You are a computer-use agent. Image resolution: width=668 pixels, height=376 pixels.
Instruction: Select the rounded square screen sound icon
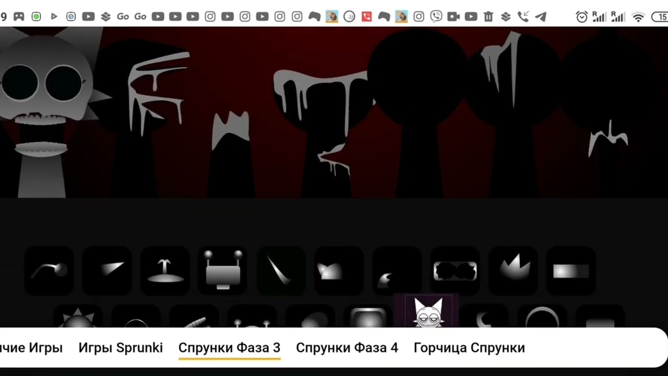tap(368, 316)
